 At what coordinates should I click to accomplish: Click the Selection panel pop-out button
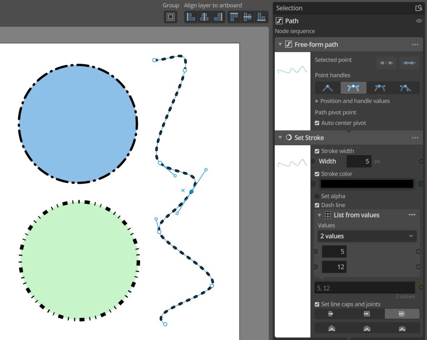pos(419,8)
